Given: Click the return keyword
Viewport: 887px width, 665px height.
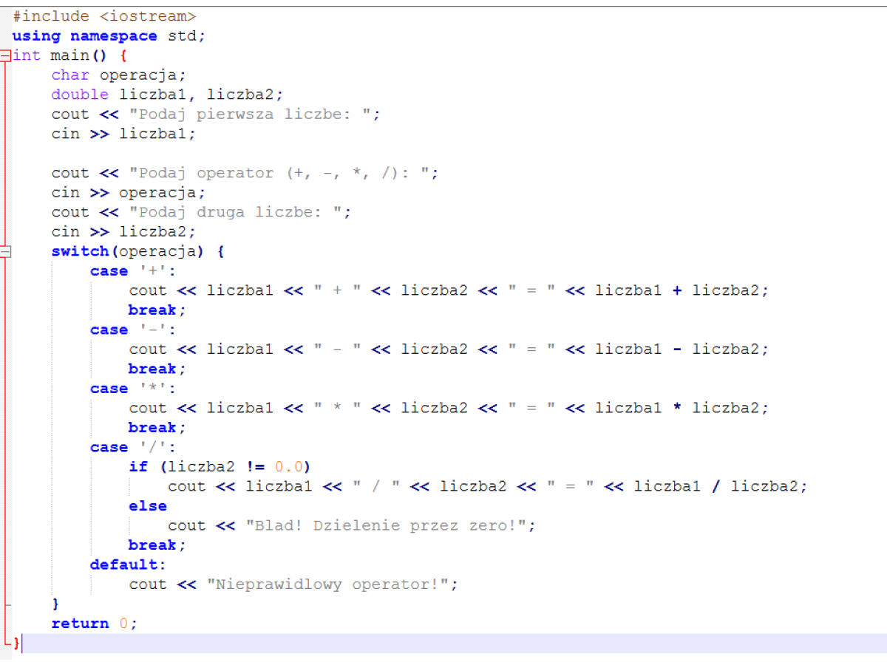Looking at the screenshot, I should point(80,624).
